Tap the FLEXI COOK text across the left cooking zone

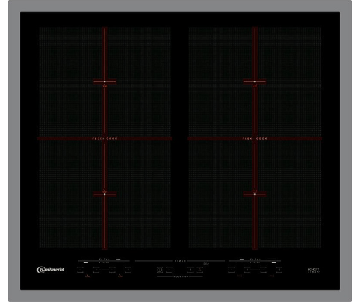tap(105, 138)
